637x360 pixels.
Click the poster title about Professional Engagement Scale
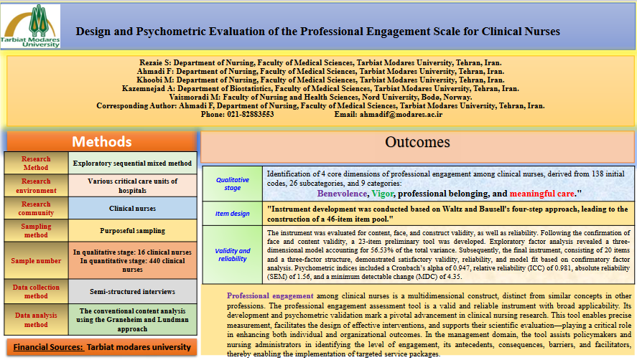click(317, 32)
